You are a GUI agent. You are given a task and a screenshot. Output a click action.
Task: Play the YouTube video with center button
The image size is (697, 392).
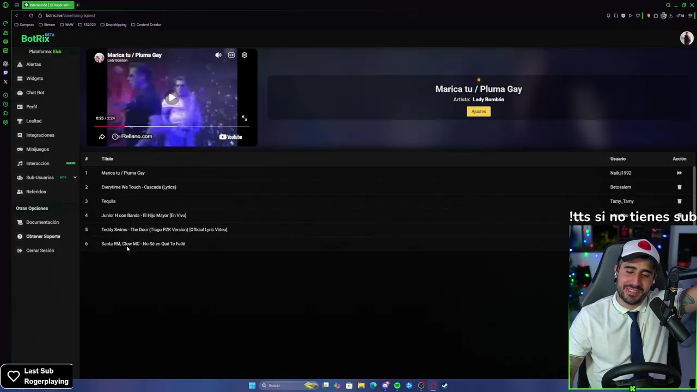tap(172, 98)
